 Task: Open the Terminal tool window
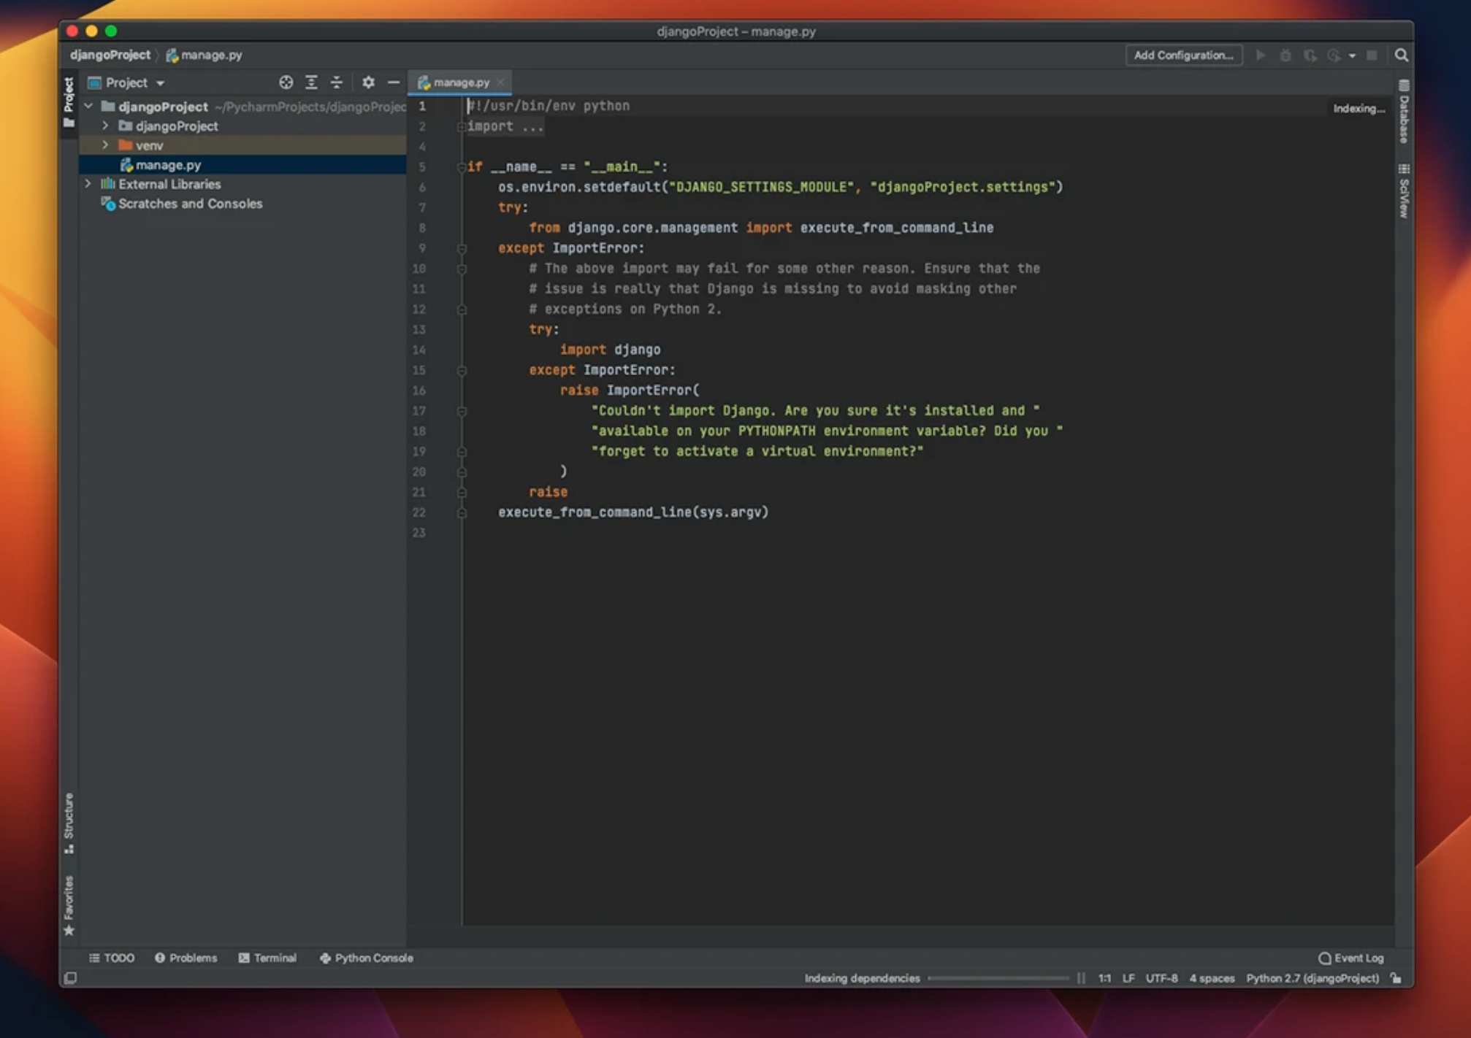268,958
